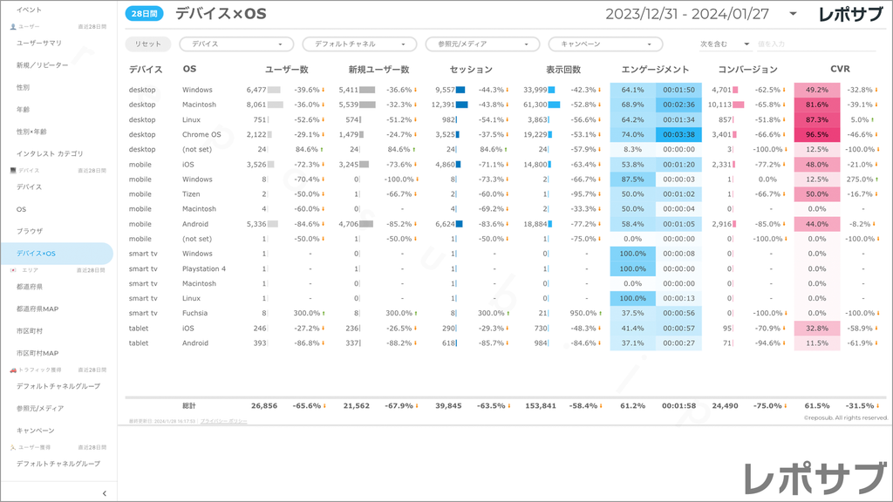Image resolution: width=893 pixels, height=502 pixels.
Task: Select ユーザーサマリ in the sidebar
Action: [x=38, y=43]
